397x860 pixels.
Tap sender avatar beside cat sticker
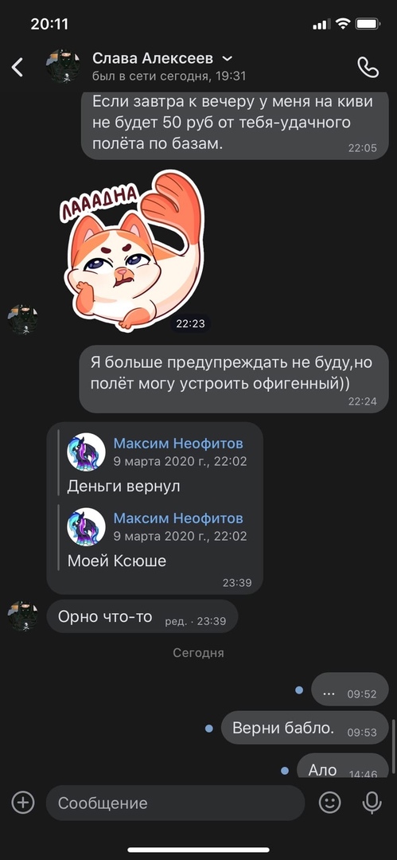pos(23,320)
